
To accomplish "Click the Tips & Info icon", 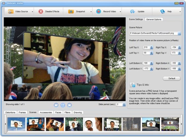I will (132, 85).
